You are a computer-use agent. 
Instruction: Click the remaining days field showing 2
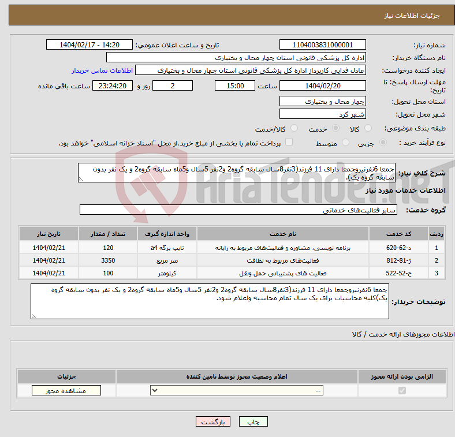173,85
